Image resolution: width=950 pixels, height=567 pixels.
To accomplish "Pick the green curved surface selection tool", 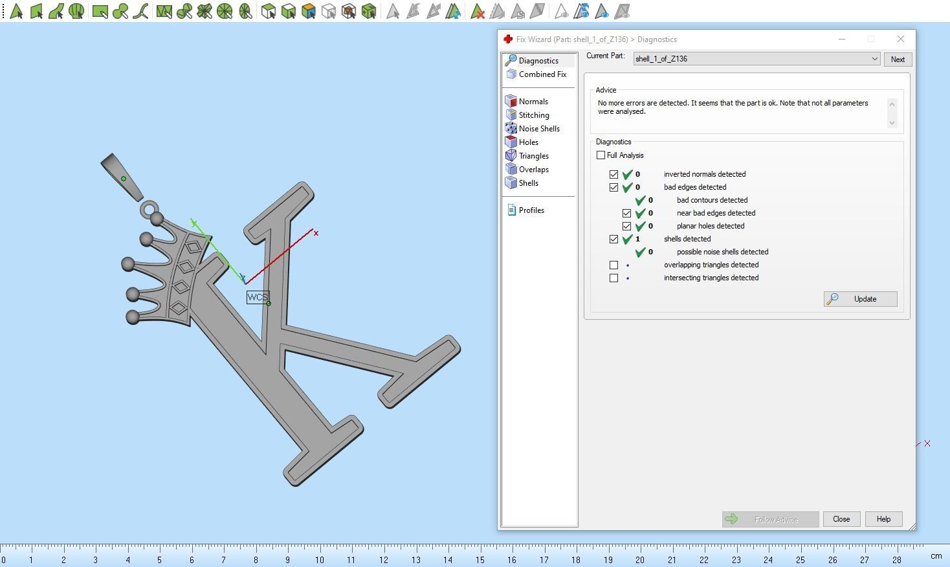I will [x=56, y=11].
